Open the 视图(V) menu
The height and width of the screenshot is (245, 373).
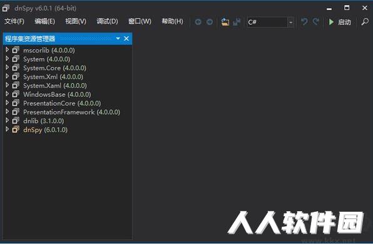(x=76, y=21)
